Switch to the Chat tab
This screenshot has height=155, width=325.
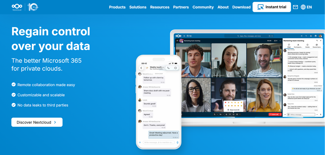coord(289,46)
